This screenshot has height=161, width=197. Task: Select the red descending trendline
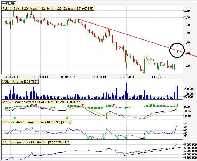tap(123, 33)
